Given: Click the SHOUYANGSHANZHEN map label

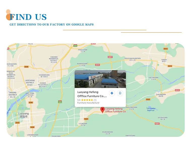Looking at the screenshot, I should pyautogui.click(x=133, y=59).
